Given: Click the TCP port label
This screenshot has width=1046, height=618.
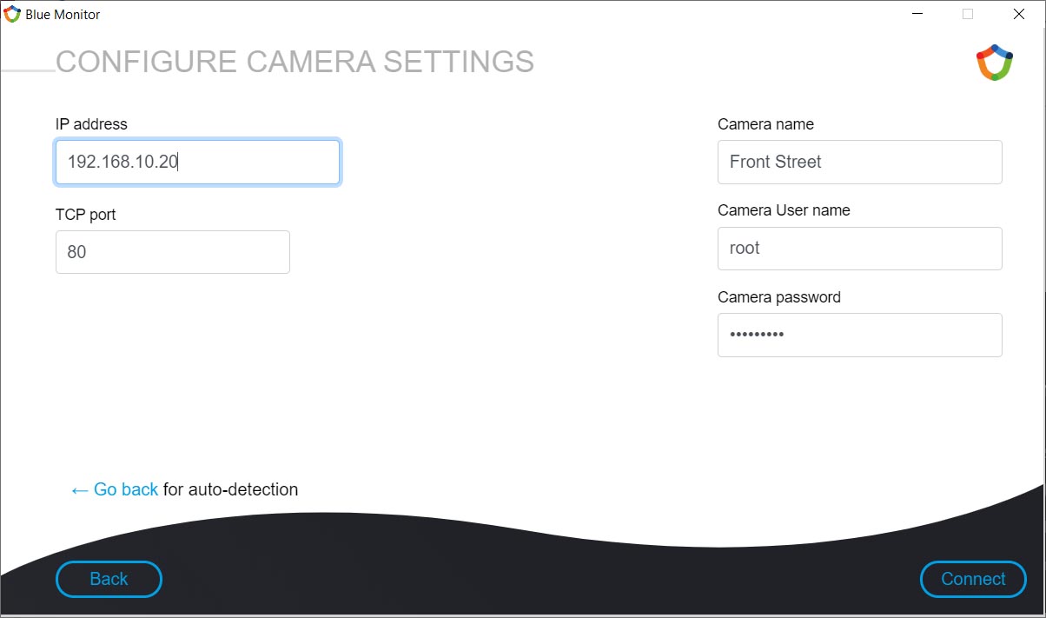Looking at the screenshot, I should [x=85, y=215].
